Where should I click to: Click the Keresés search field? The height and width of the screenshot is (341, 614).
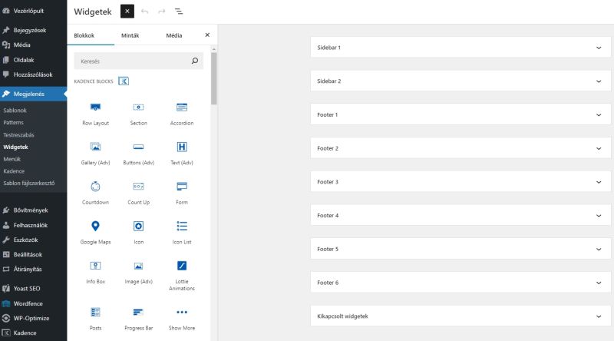tap(132, 61)
